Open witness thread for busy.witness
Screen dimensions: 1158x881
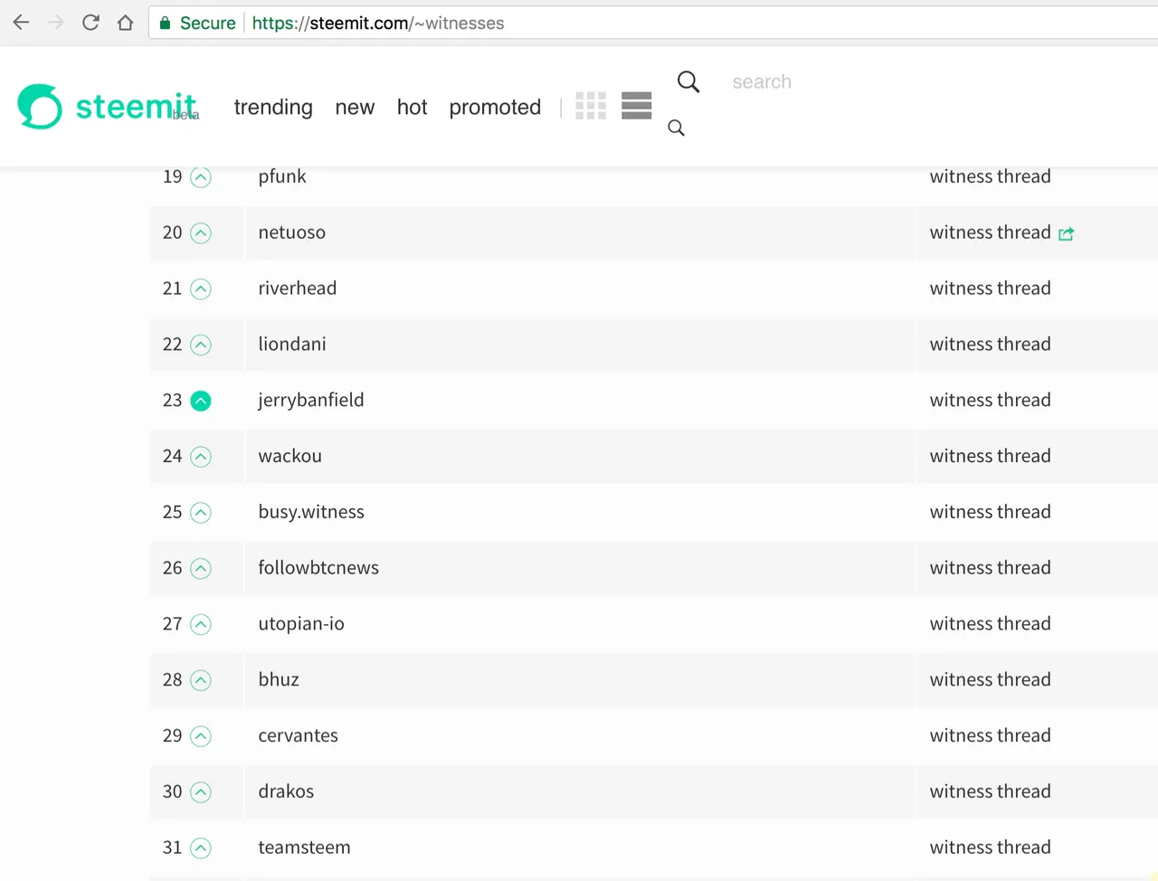[x=990, y=512]
